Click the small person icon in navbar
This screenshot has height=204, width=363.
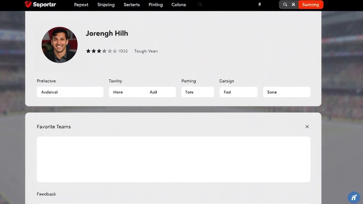coord(259,4)
